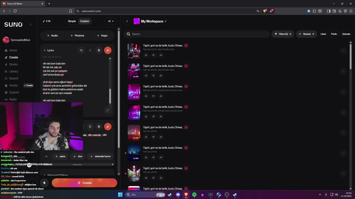Click the small square icon beside Lyrics undo
This screenshot has width=355, height=199.
coord(90,50)
